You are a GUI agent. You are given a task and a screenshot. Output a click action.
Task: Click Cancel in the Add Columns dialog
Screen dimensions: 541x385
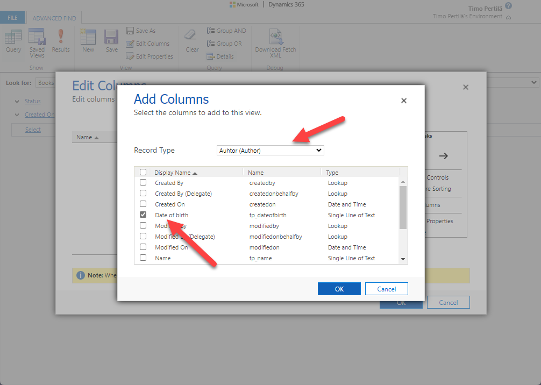[x=386, y=289]
